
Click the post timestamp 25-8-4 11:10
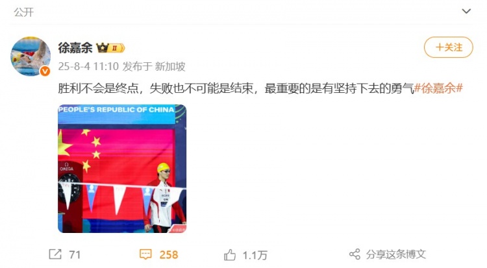pos(88,66)
